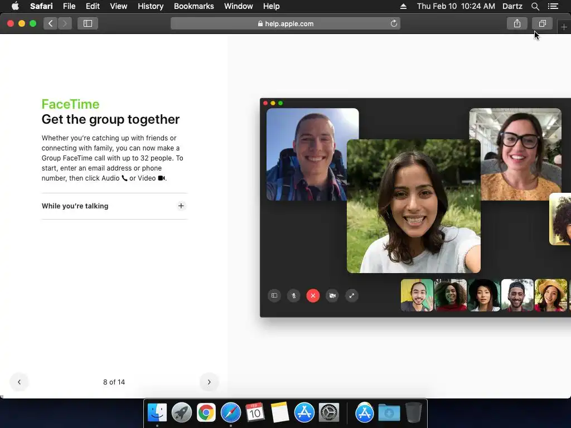Click thumbnail of woman in red top
571x428 pixels.
point(451,295)
